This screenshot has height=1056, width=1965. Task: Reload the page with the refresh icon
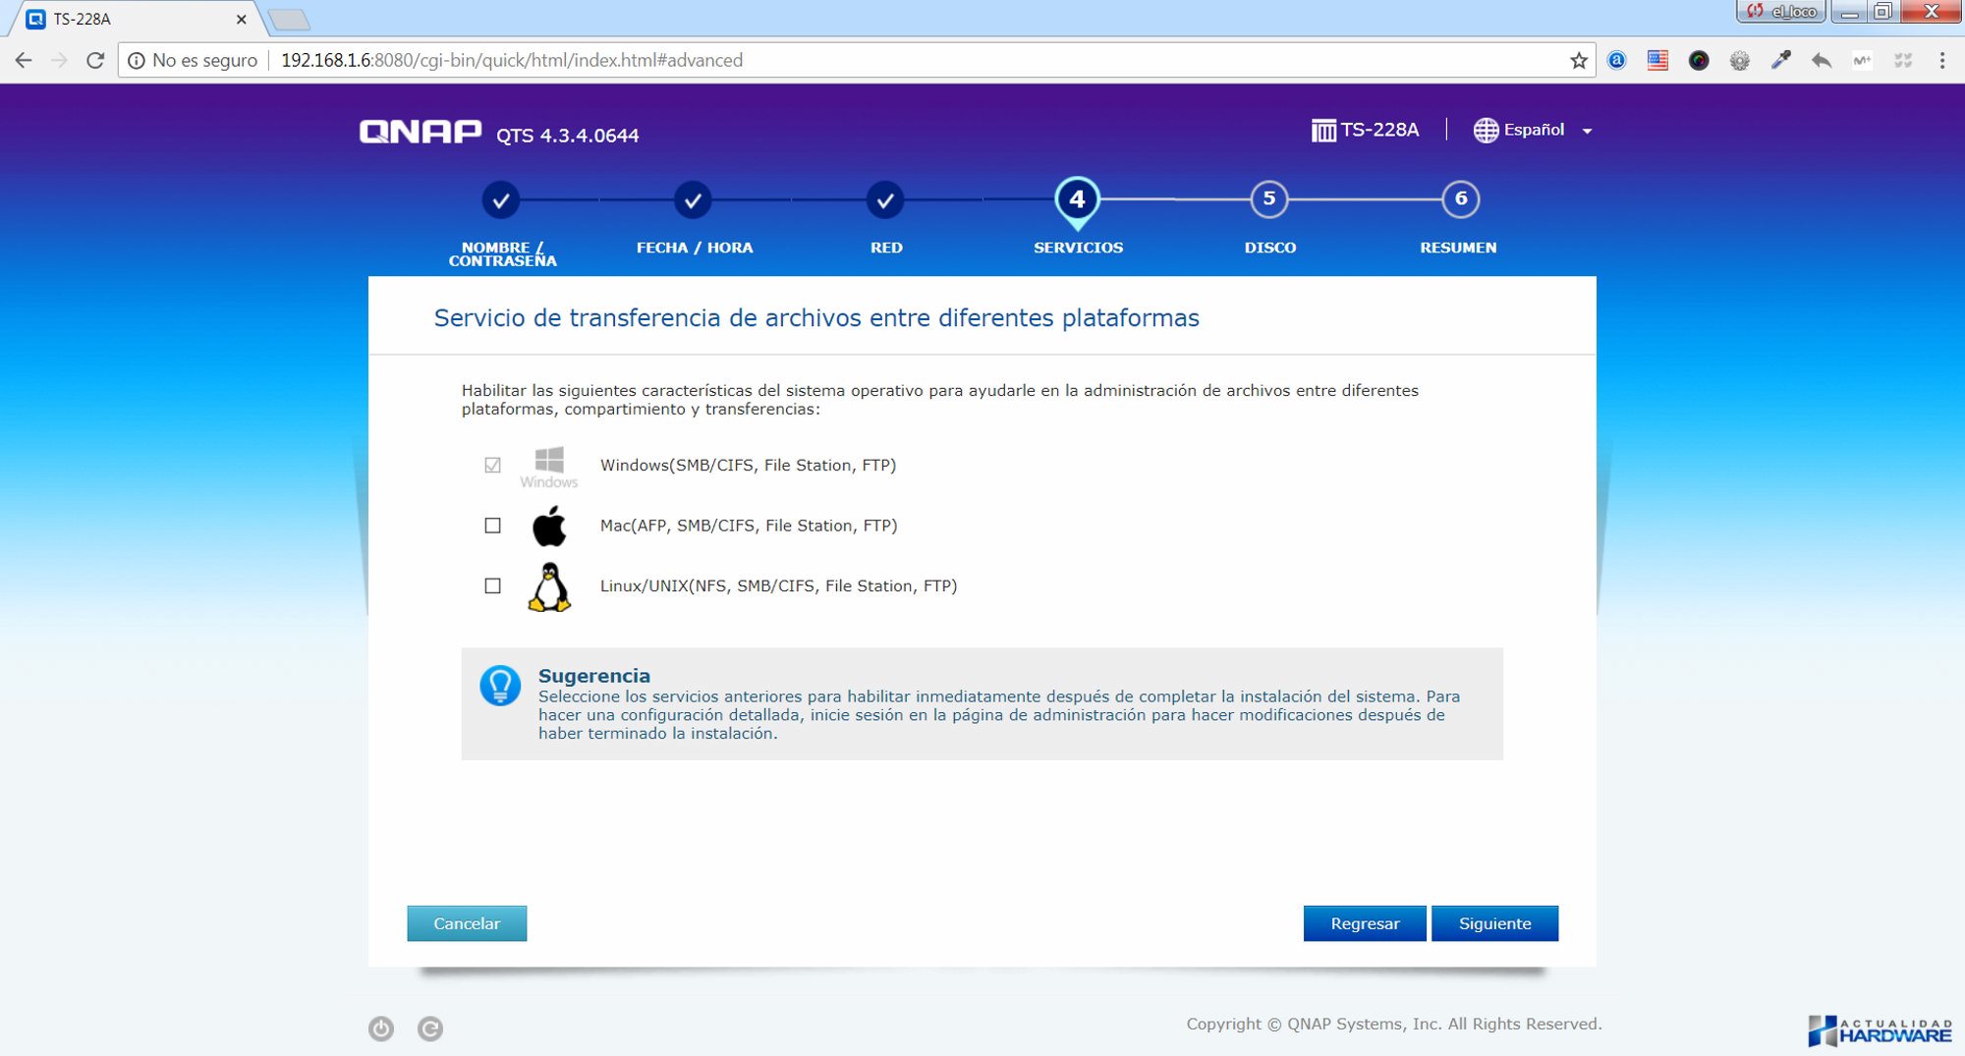(x=95, y=61)
